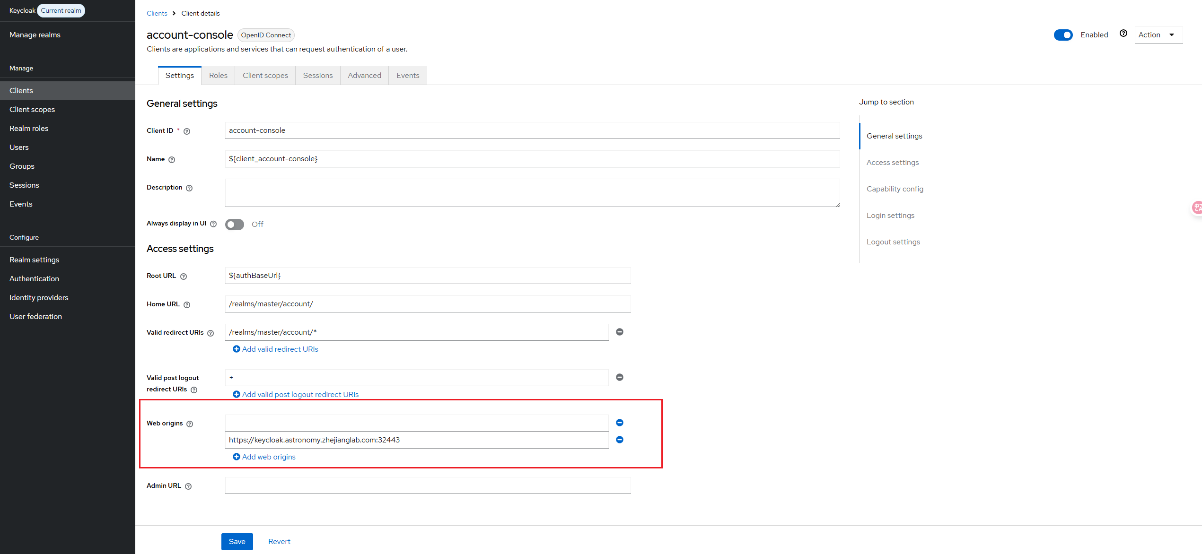Remove the keycloak.astronomy web origin entry

click(x=619, y=440)
